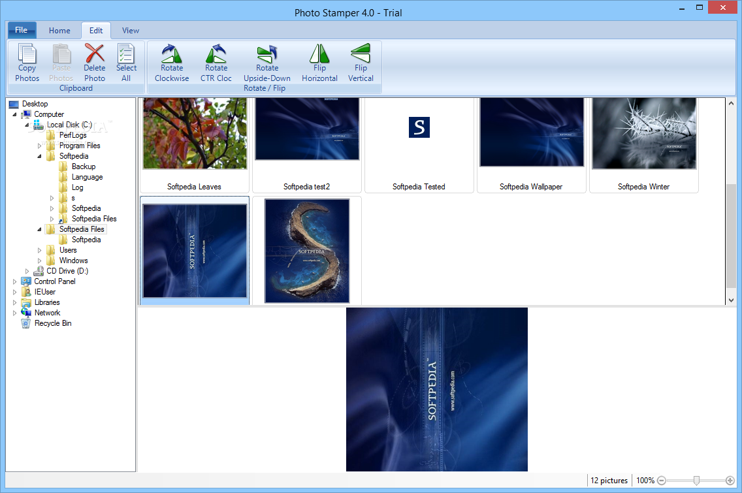Expand the folder named 's'

52,198
